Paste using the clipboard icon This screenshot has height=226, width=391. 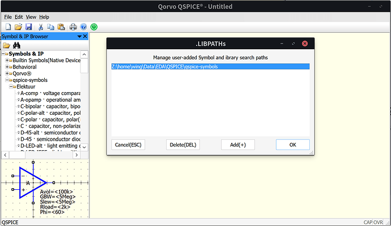pyautogui.click(x=61, y=27)
